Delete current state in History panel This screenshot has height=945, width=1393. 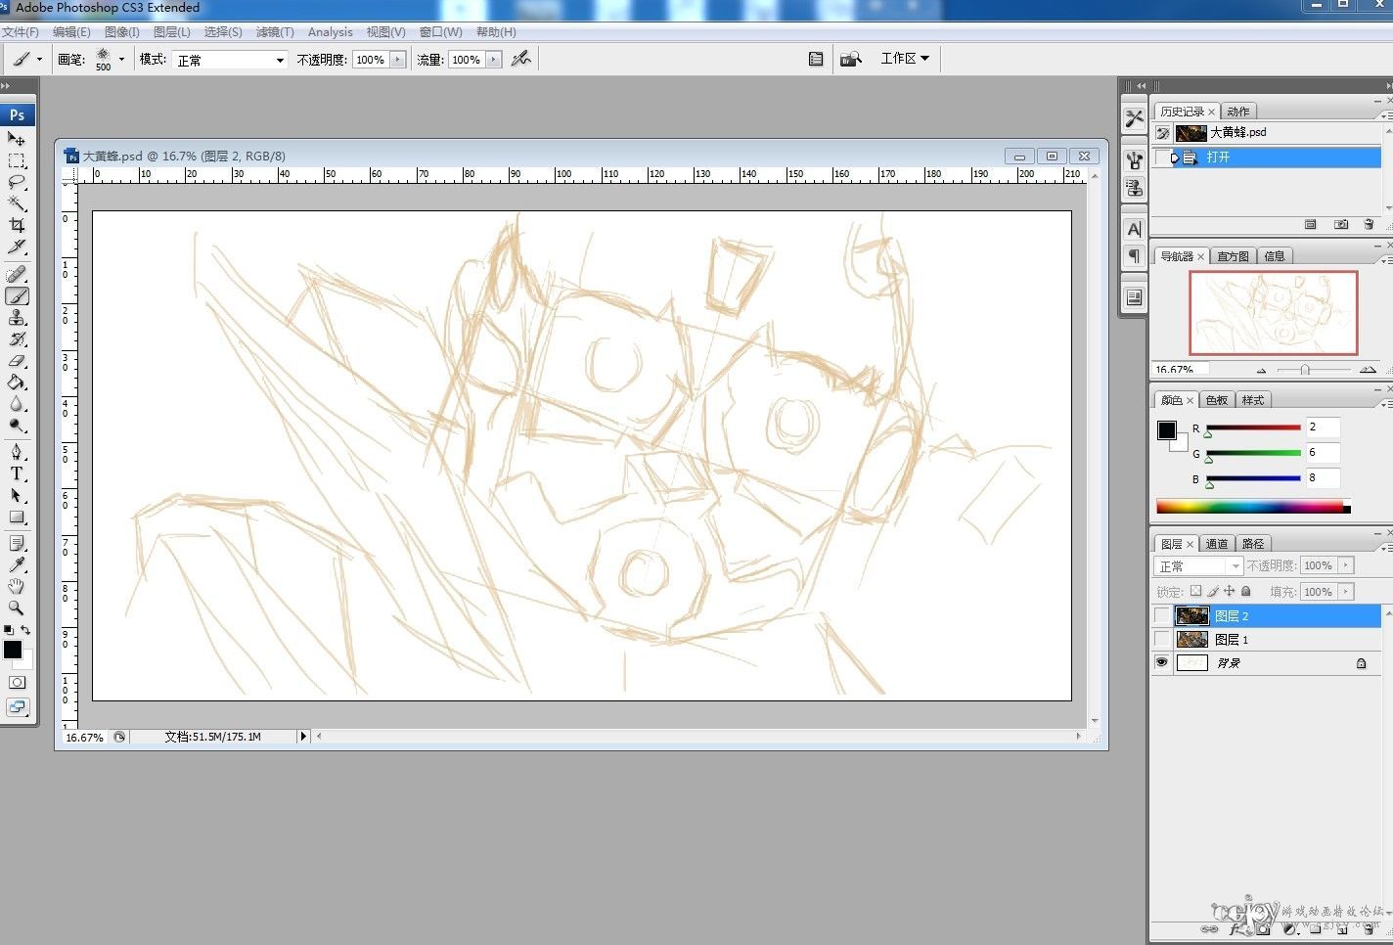(x=1369, y=224)
